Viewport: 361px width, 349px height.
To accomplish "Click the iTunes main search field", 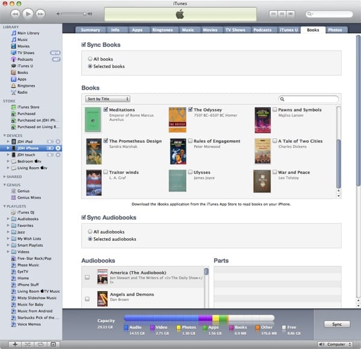I will click(x=329, y=14).
